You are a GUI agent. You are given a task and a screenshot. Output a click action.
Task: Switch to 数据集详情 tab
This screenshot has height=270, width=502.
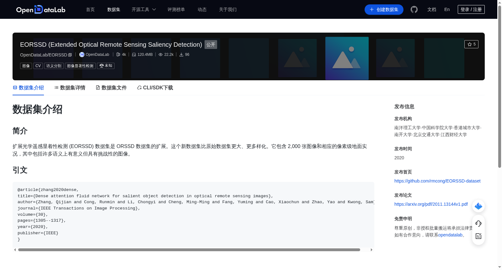(70, 88)
